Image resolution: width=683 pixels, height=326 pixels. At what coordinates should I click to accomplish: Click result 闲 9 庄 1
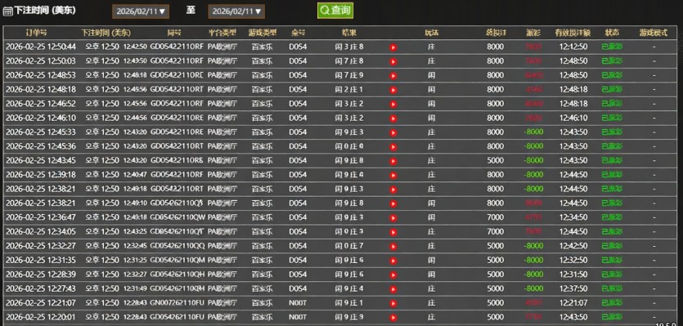point(349,303)
